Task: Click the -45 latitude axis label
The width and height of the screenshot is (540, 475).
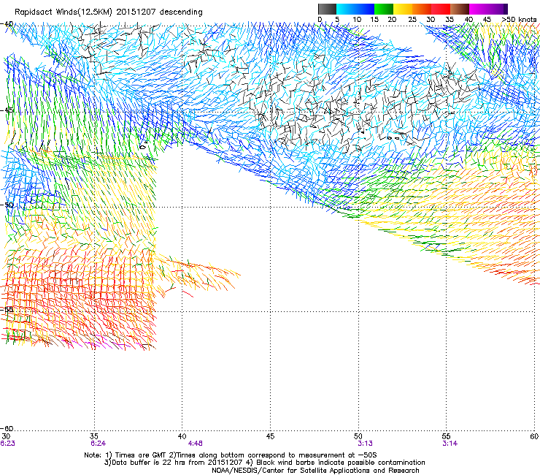Action: (x=7, y=110)
